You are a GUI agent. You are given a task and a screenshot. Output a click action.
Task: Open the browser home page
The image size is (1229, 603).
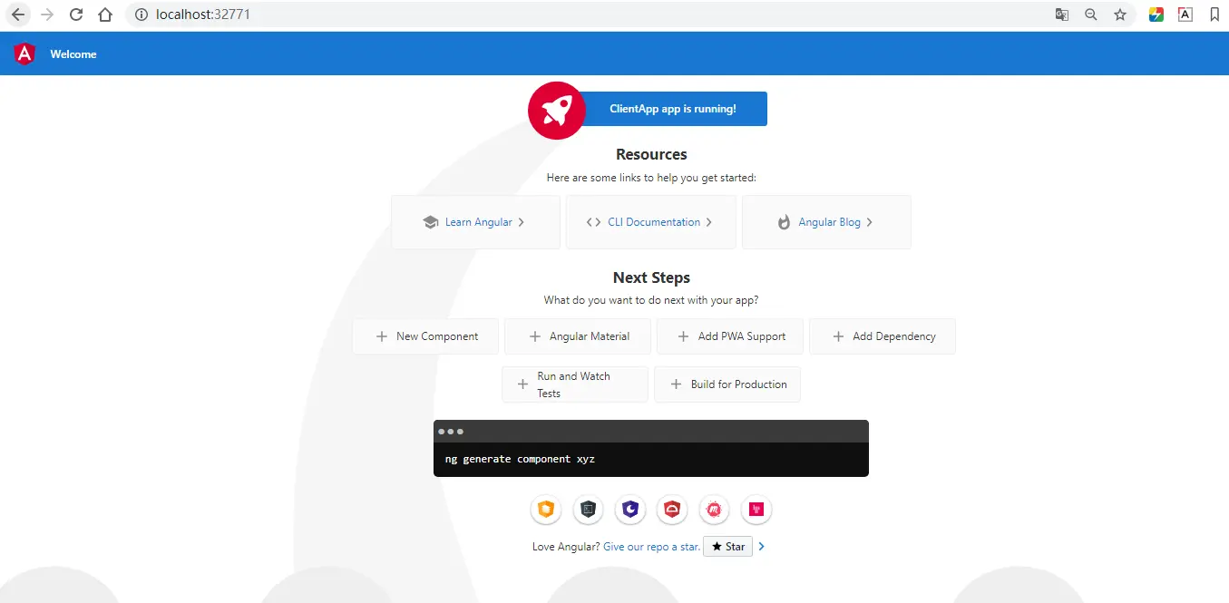[105, 15]
